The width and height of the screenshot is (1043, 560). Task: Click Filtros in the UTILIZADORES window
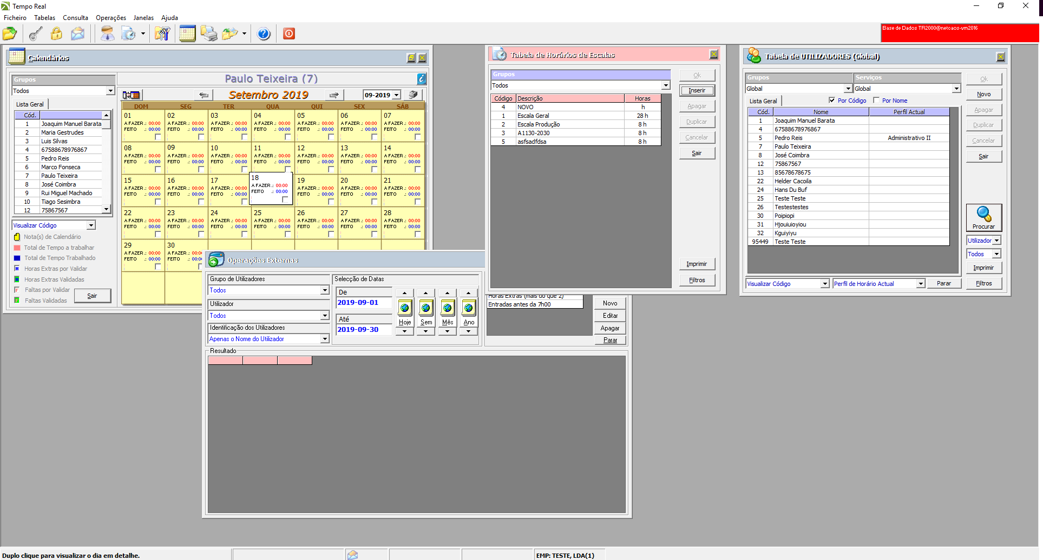[x=984, y=283]
